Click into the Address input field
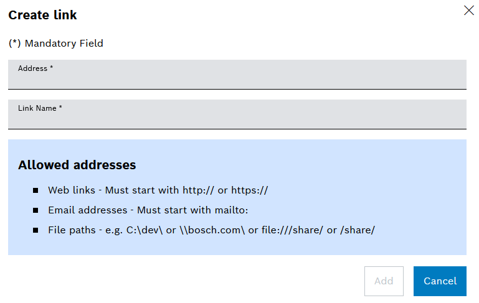This screenshot has height=303, width=479. [x=237, y=75]
